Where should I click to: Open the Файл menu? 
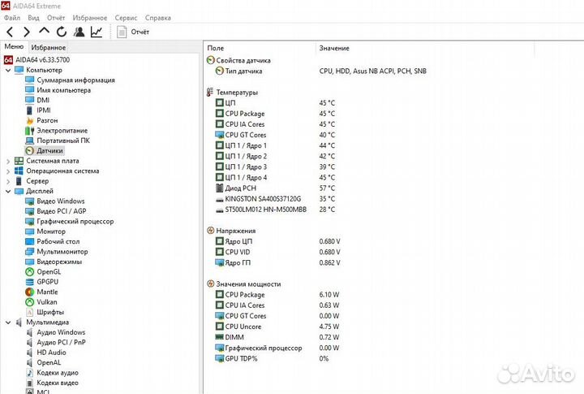click(12, 17)
